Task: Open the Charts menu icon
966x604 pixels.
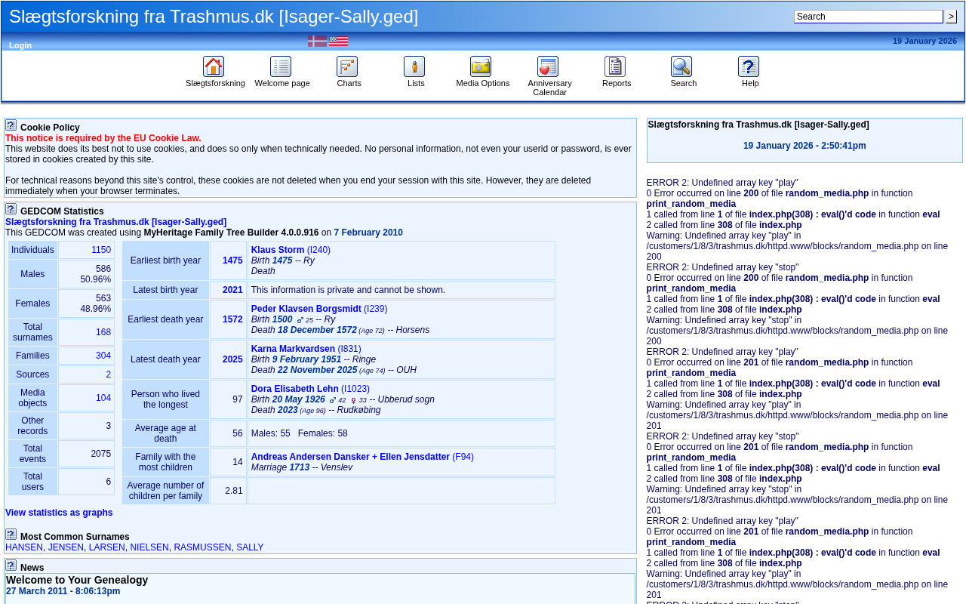Action: 347,66
